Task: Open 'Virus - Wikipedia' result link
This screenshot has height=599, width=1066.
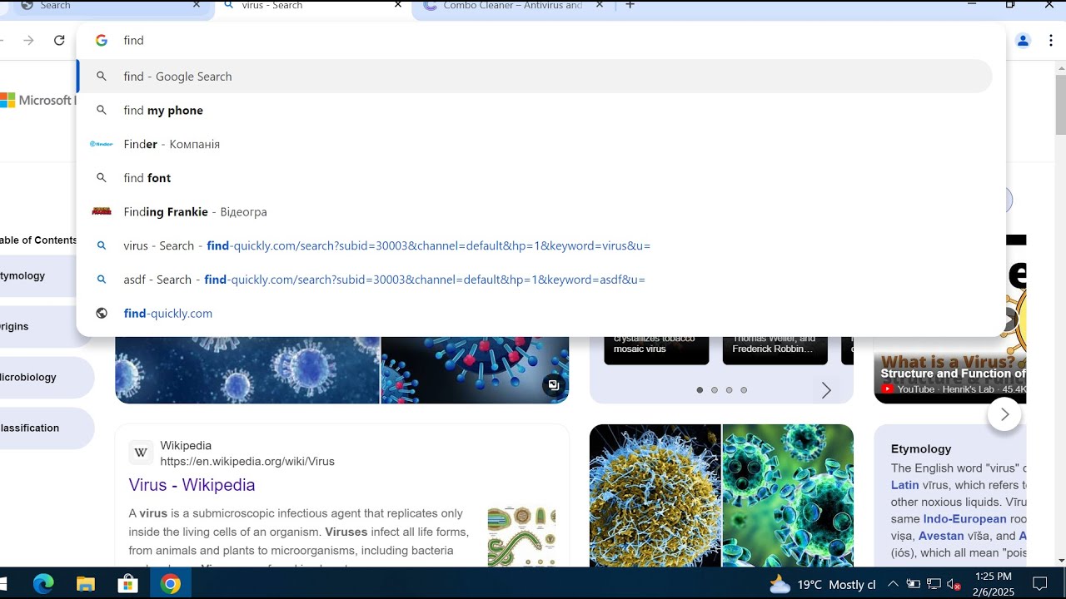Action: (192, 485)
